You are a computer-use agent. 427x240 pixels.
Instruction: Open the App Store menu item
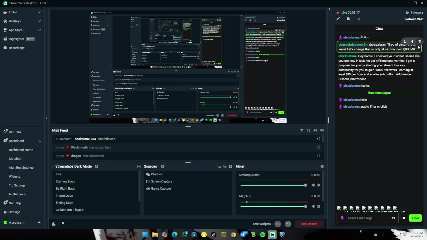pos(15,30)
